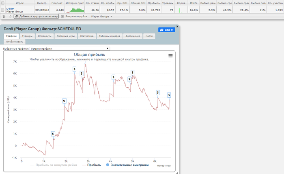Viewport: 284px width, 174px height.
Task: Toggle the Значительные выигрыши legend series
Action: pyautogui.click(x=127, y=165)
